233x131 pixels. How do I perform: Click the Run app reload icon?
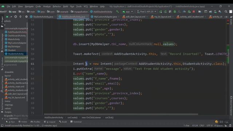161,12
